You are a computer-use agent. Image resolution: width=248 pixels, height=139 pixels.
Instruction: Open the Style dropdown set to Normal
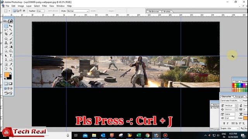coord(78,11)
